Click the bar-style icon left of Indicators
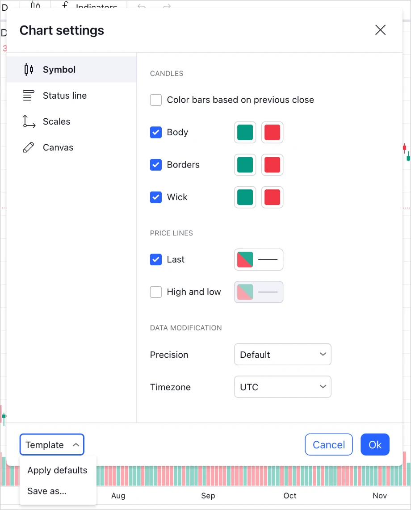 click(x=35, y=5)
